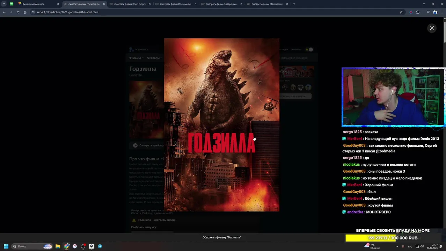The height and width of the screenshot is (251, 446).
Task: Open Telegram from the taskbar
Action: coord(100,246)
